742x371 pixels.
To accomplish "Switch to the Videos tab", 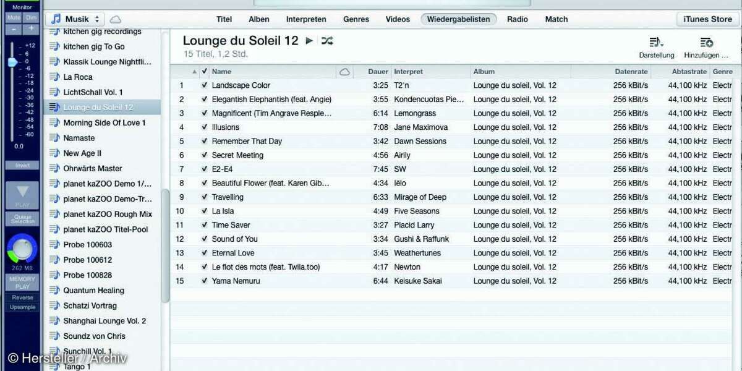I will point(398,19).
